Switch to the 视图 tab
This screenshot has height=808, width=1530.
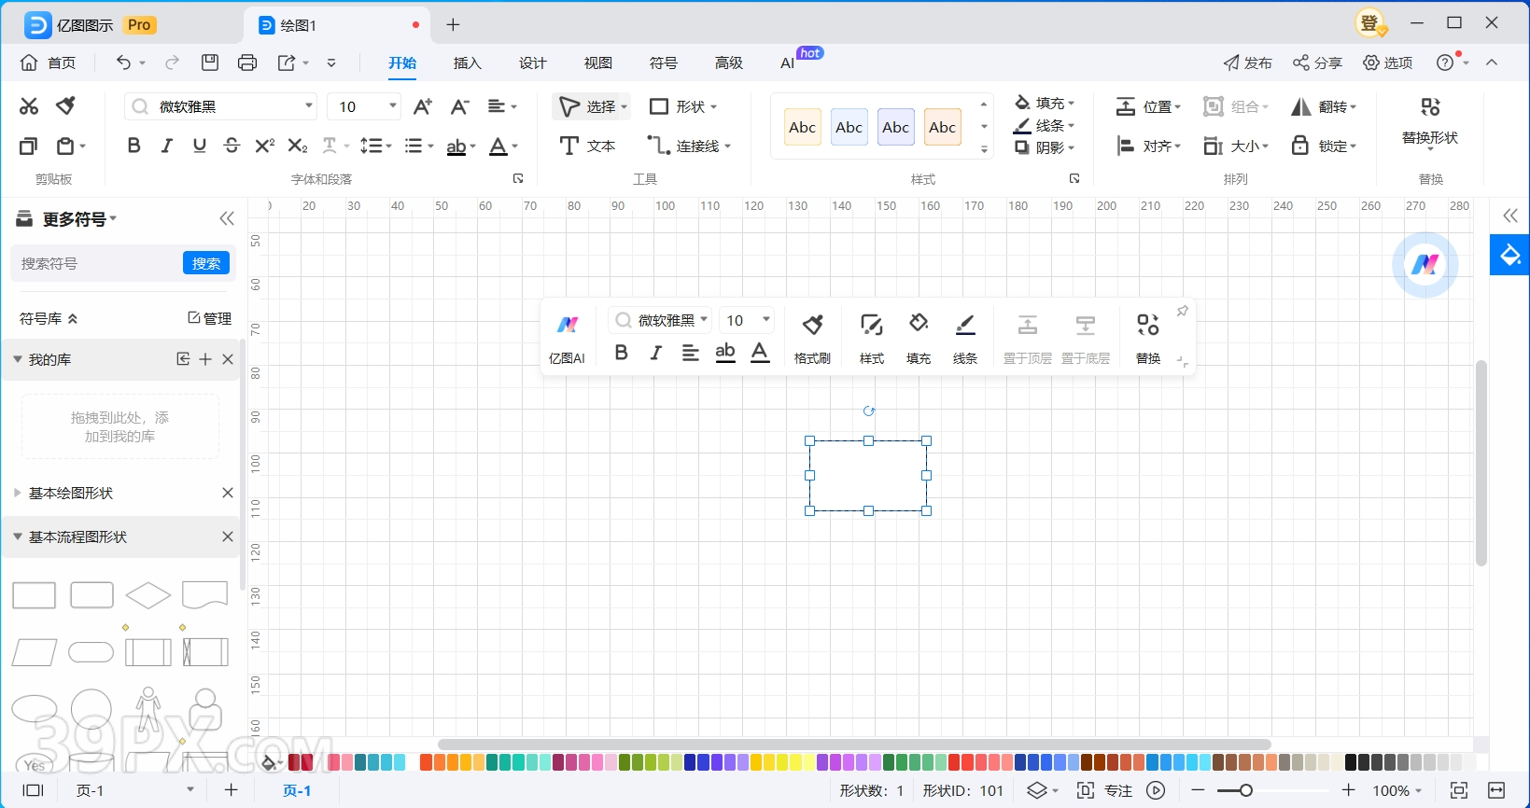pos(597,63)
